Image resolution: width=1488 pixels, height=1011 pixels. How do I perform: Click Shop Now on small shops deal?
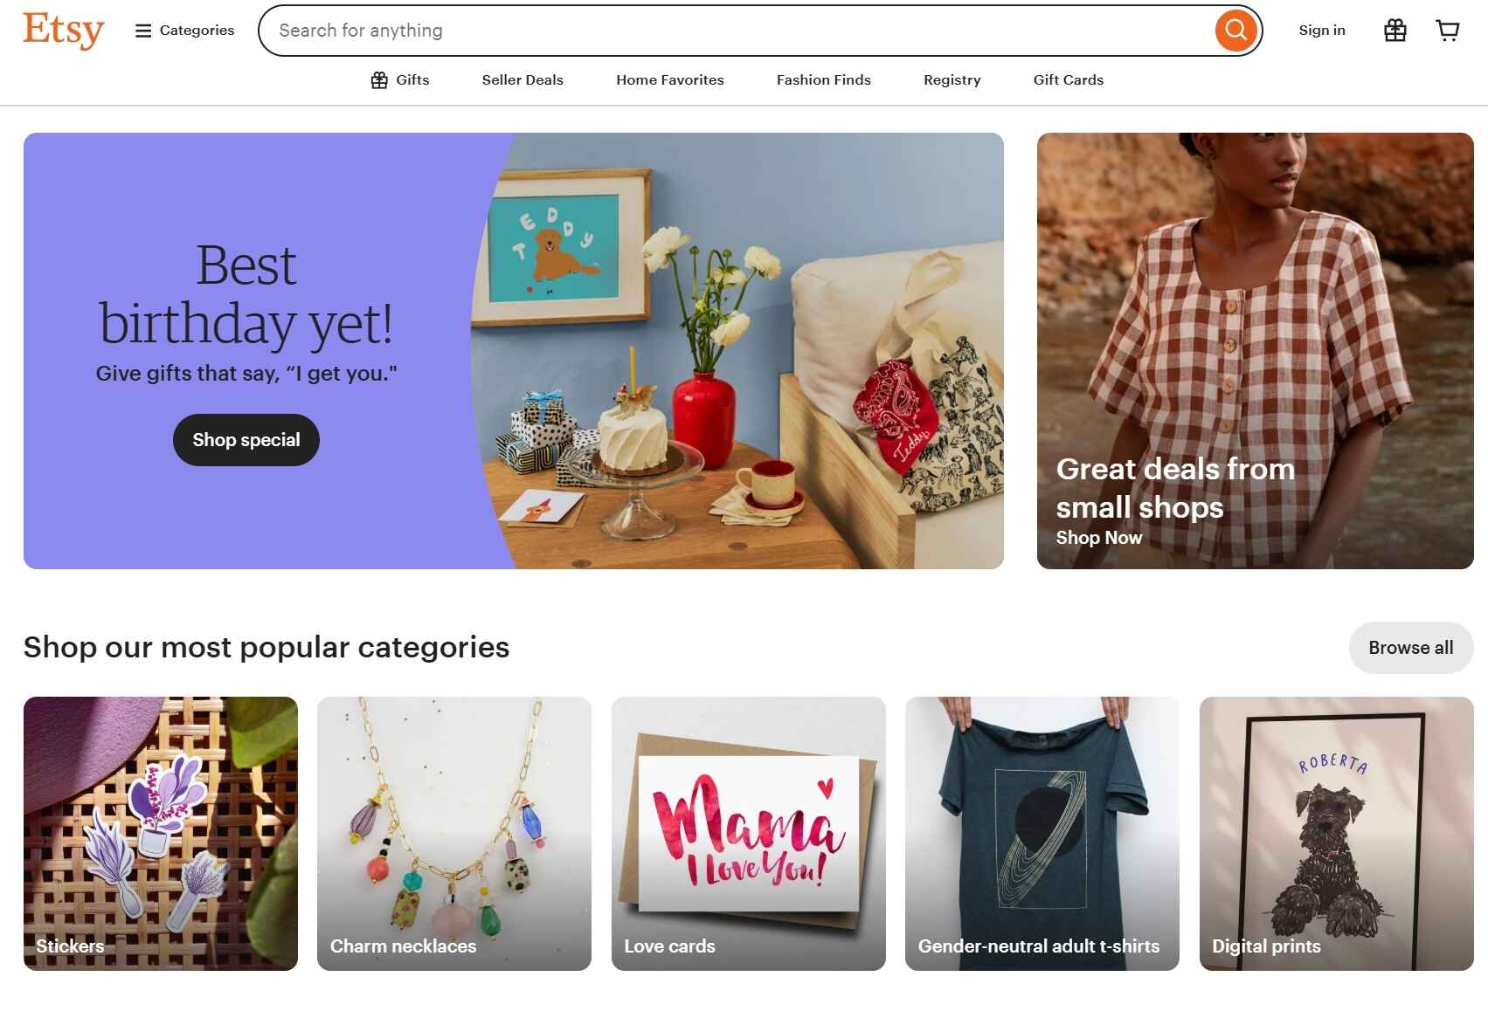tap(1098, 538)
